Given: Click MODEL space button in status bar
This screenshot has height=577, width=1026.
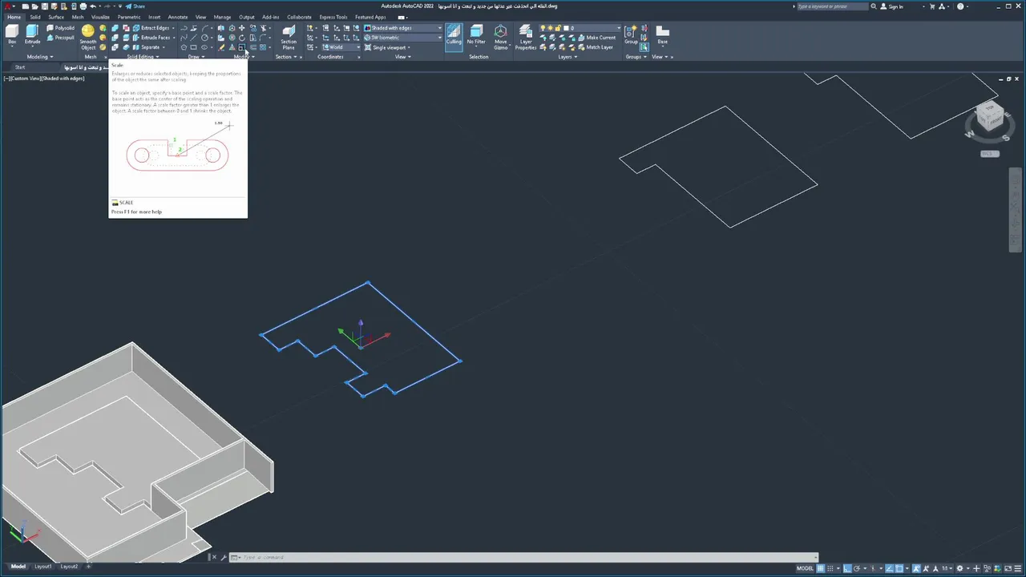Looking at the screenshot, I should (805, 568).
